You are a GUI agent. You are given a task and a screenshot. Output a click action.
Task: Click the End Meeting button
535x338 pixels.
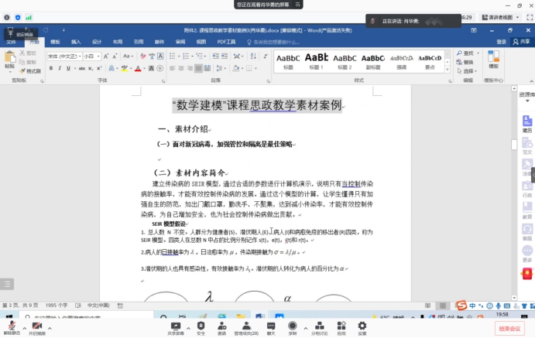click(x=510, y=329)
